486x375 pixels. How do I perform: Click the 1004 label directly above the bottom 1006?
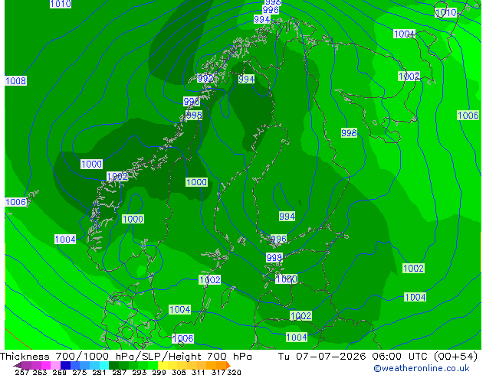[x=180, y=309]
